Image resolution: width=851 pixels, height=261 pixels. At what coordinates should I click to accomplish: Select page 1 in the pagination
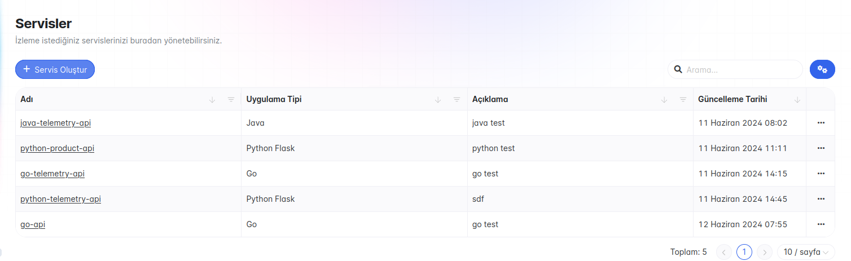[744, 252]
